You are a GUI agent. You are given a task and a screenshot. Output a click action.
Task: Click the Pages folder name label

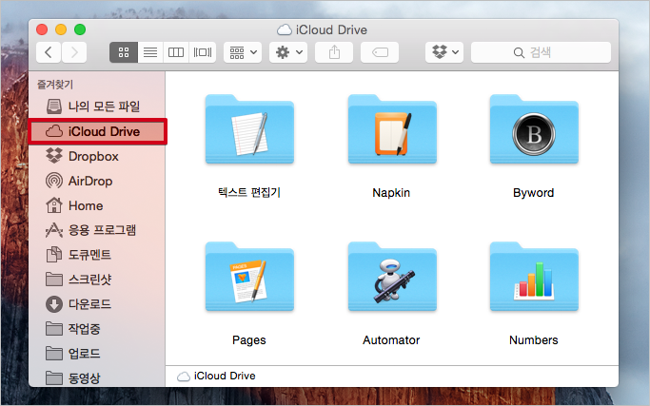pyautogui.click(x=248, y=340)
